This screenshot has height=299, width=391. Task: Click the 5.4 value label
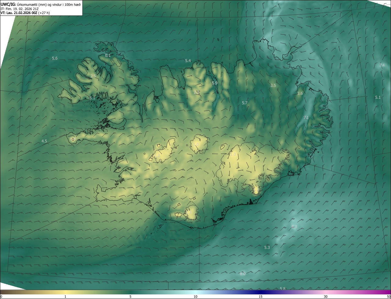pos(188,61)
